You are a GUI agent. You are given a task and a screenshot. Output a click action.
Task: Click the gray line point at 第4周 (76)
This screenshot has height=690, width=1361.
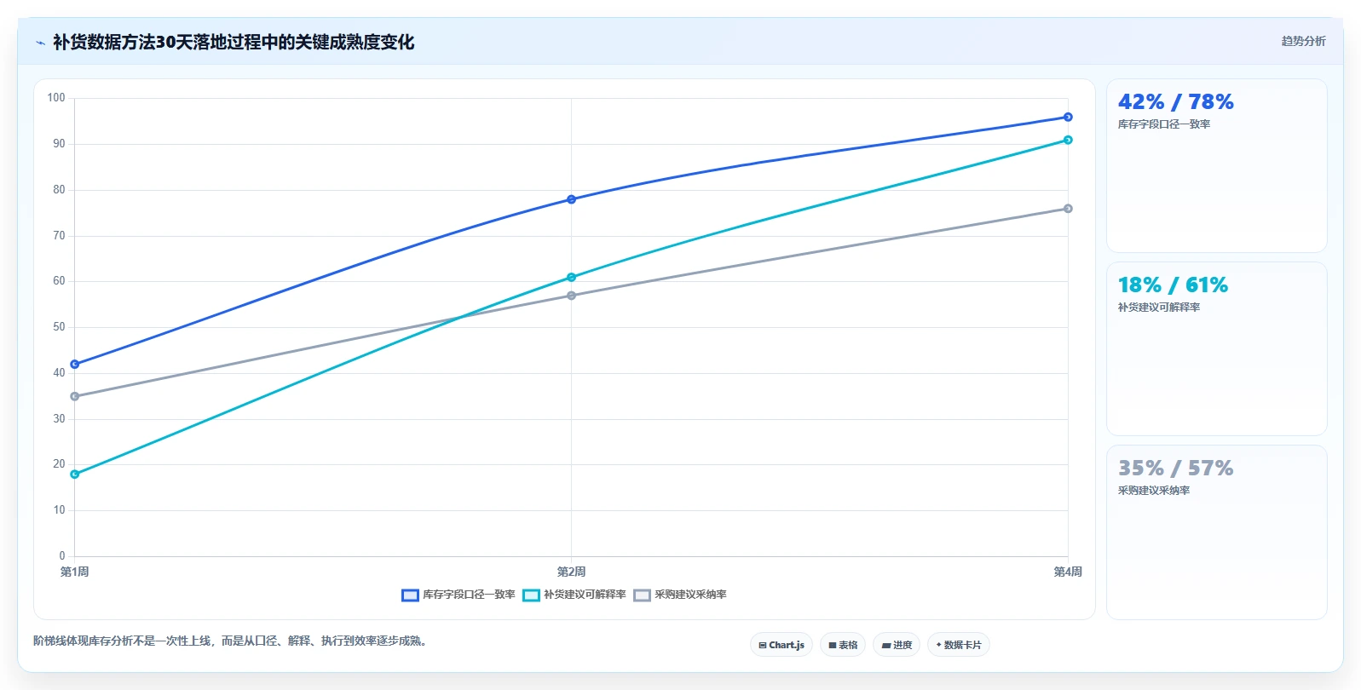point(1068,209)
